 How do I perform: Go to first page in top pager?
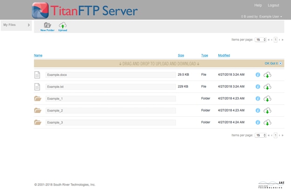[269, 40]
